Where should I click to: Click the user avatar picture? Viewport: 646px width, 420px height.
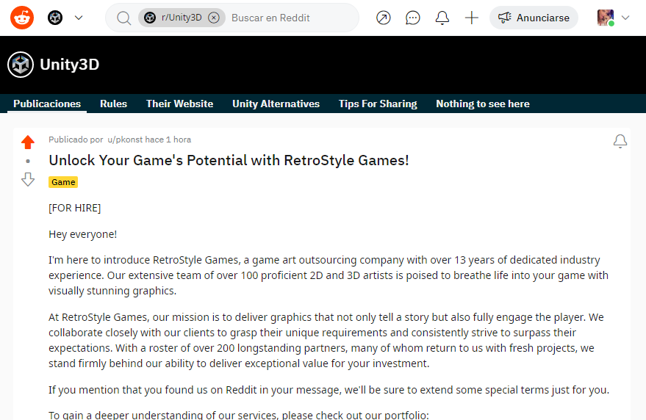(606, 18)
